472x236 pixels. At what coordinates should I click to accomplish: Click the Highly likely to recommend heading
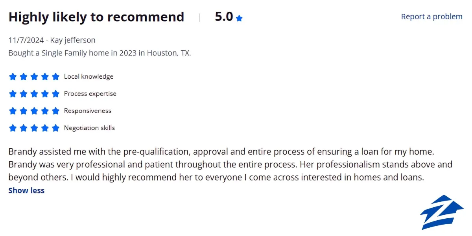click(x=96, y=17)
